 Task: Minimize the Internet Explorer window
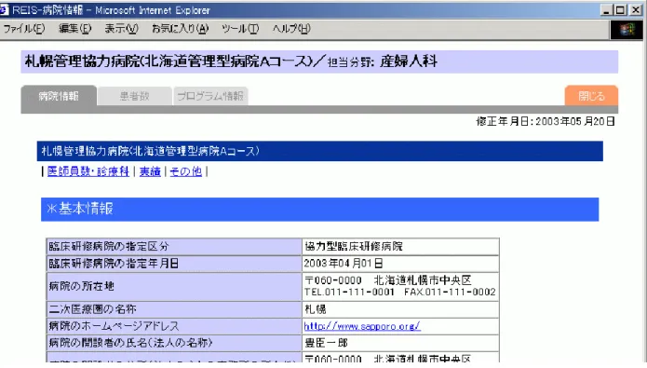pyautogui.click(x=606, y=10)
